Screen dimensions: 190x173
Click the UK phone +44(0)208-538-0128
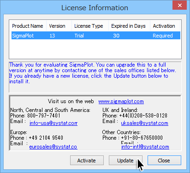143,116
